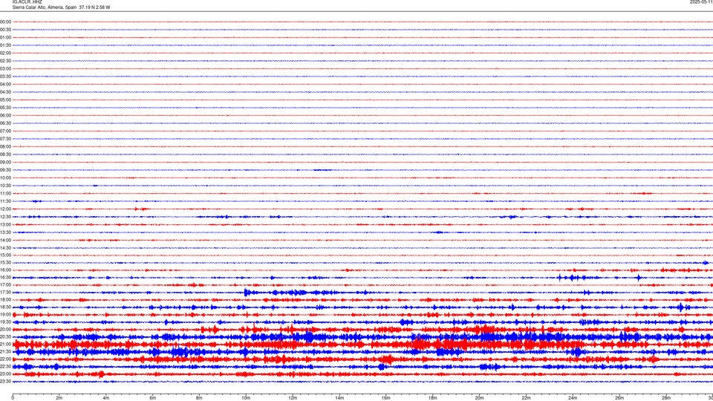
Task: Click the 03:30 time row label
Action: pos(5,76)
